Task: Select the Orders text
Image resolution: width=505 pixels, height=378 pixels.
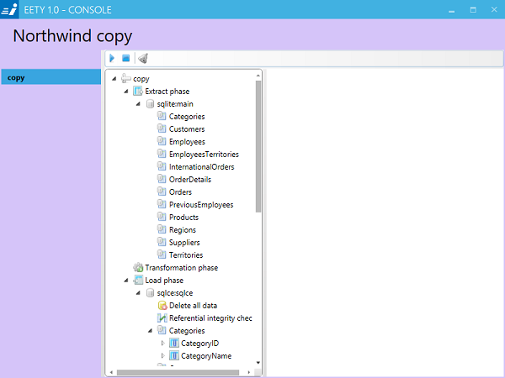Action: 180,192
